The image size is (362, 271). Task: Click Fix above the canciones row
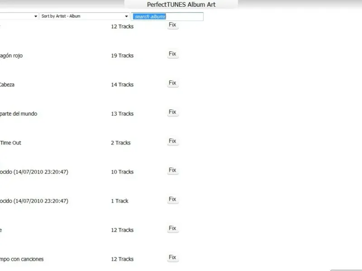(x=173, y=229)
